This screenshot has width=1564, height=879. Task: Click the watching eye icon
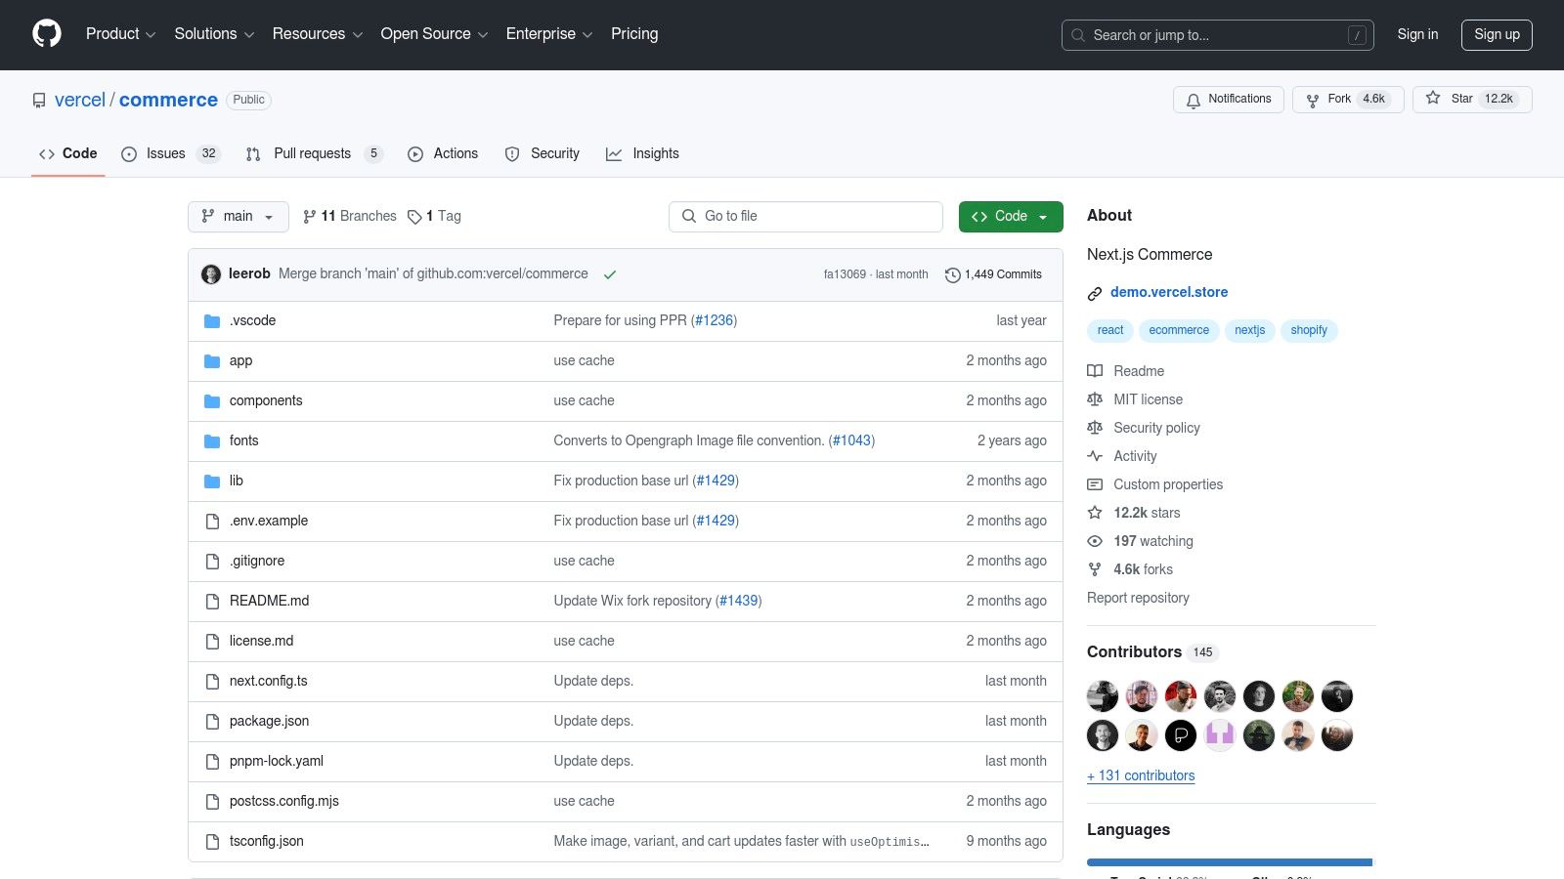(1095, 541)
